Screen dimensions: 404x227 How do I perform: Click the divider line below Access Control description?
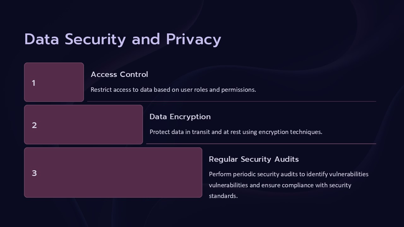pos(231,102)
